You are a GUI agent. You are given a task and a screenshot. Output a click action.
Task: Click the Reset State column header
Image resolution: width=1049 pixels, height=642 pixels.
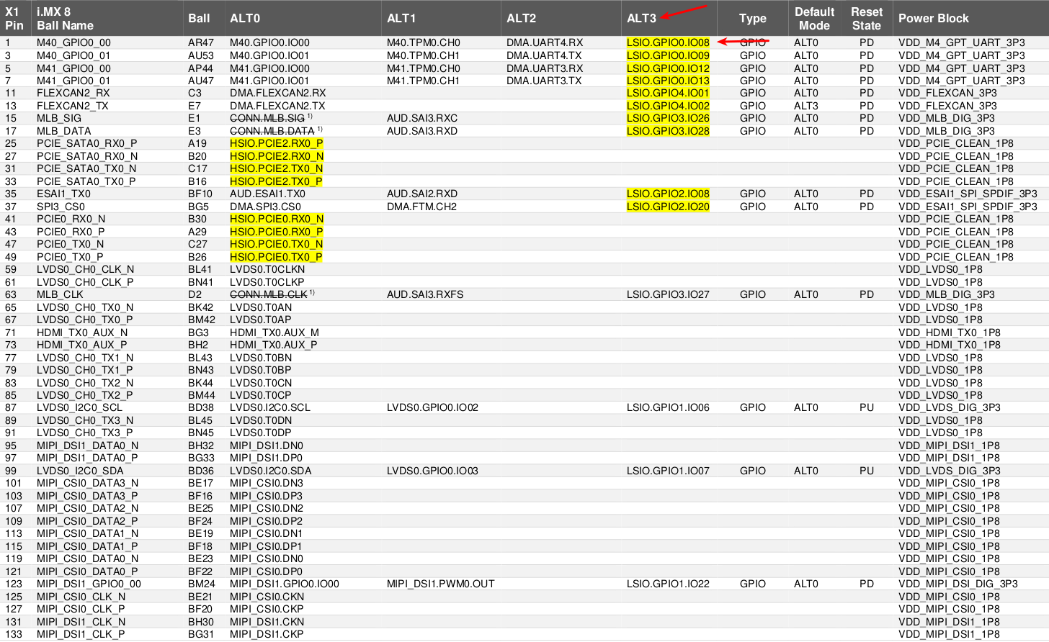pyautogui.click(x=867, y=19)
